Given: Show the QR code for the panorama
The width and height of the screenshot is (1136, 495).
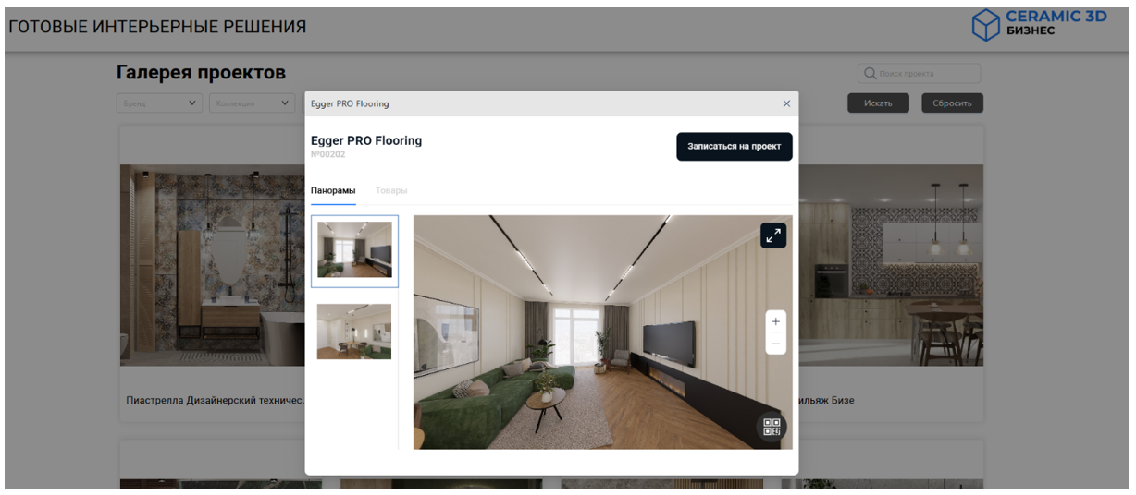Looking at the screenshot, I should (772, 427).
